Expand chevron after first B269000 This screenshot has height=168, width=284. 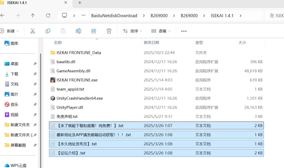(174, 16)
